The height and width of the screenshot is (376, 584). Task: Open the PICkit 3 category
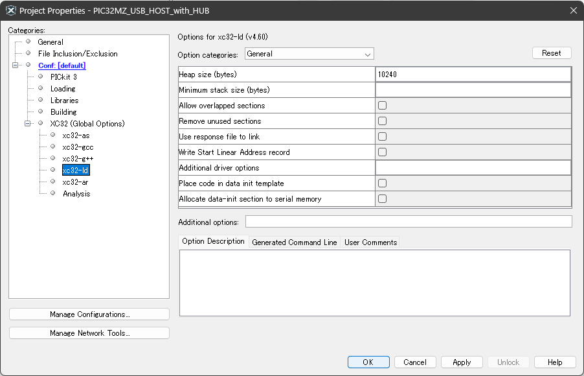coord(63,77)
